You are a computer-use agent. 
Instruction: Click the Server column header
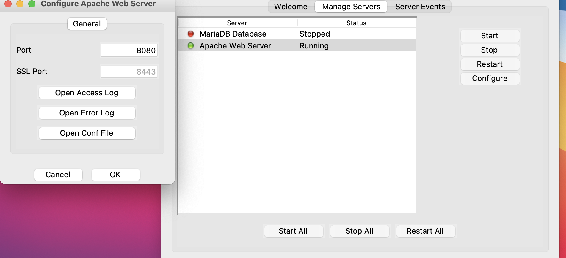click(x=237, y=23)
